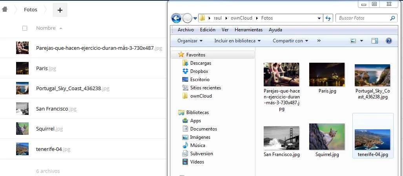Select Paris.jpg thumbnail in the Explorer window

click(327, 74)
